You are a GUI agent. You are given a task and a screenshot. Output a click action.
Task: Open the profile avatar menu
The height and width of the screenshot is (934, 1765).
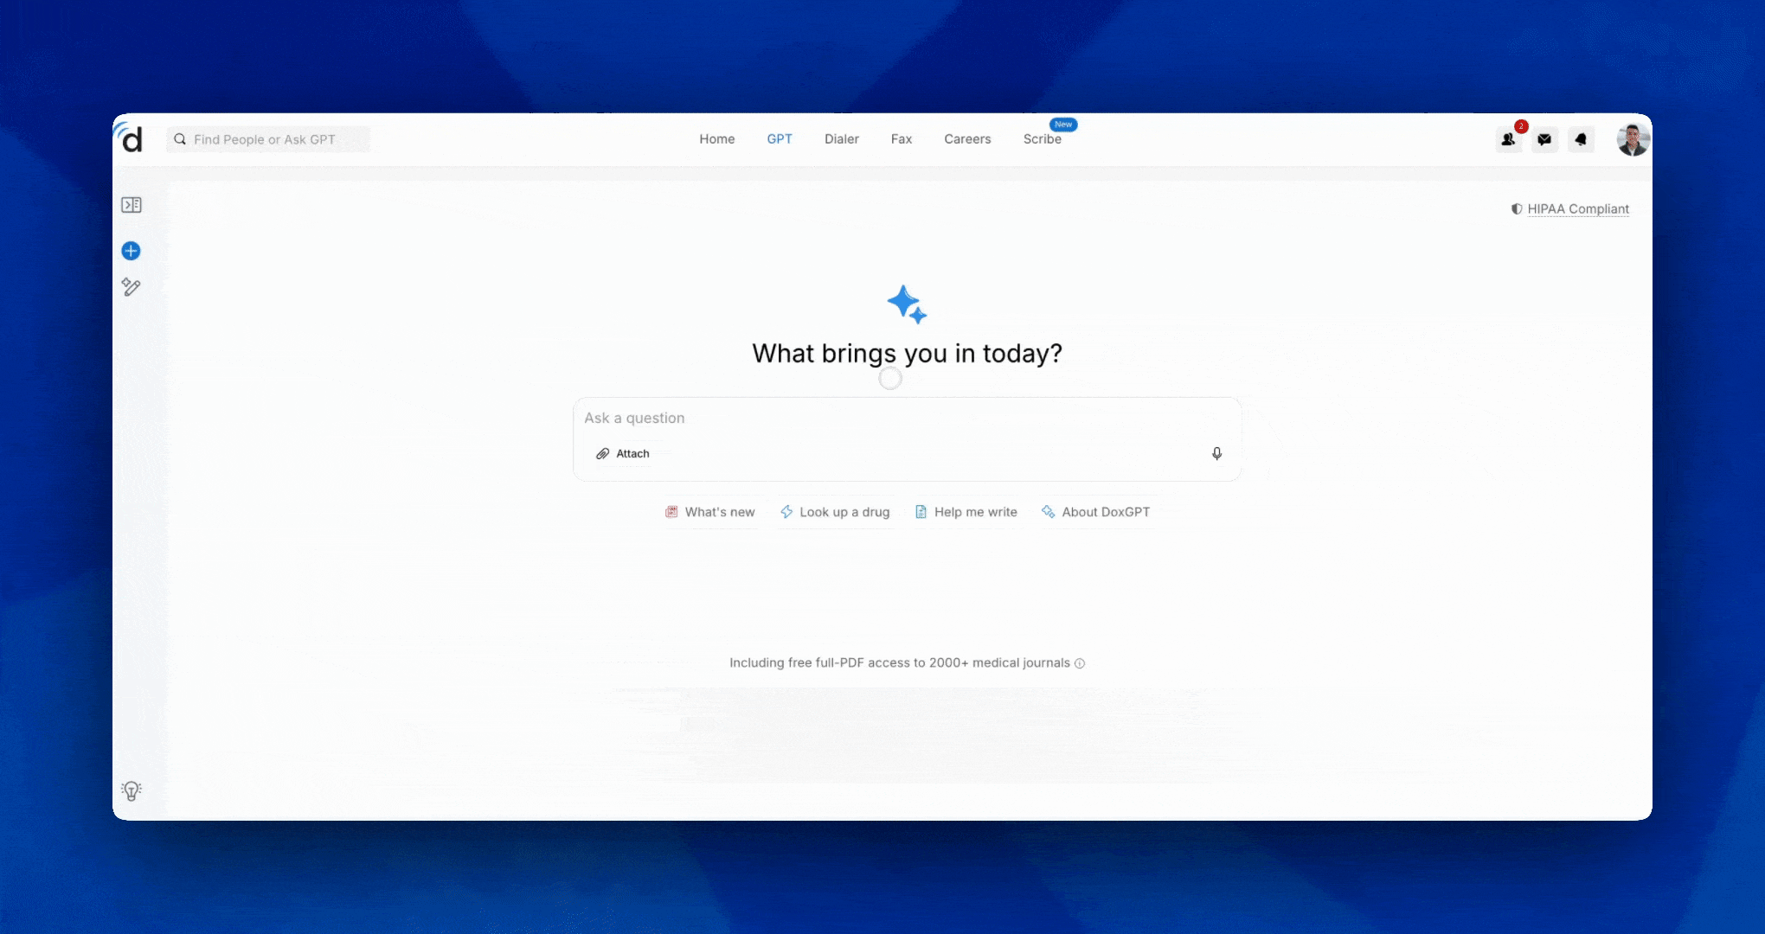1633,139
